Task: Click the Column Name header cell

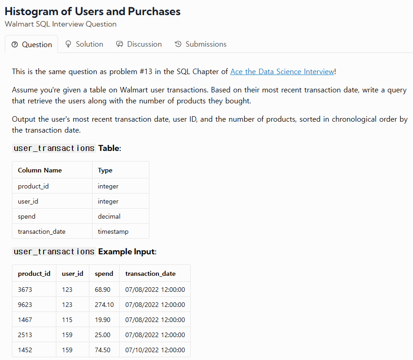Action: [x=52, y=170]
